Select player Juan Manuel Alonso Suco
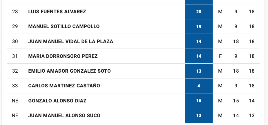Screen dimensions: 268x125 point(64,115)
